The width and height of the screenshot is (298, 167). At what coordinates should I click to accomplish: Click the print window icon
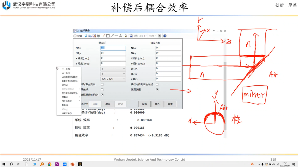pos(98,36)
